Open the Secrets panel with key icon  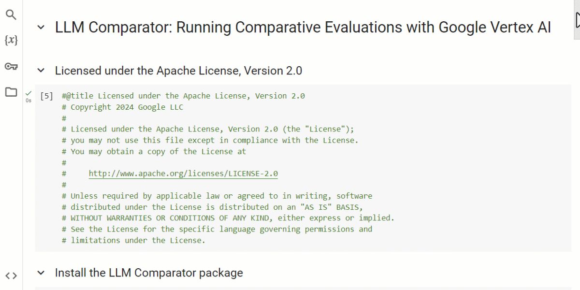(x=11, y=67)
